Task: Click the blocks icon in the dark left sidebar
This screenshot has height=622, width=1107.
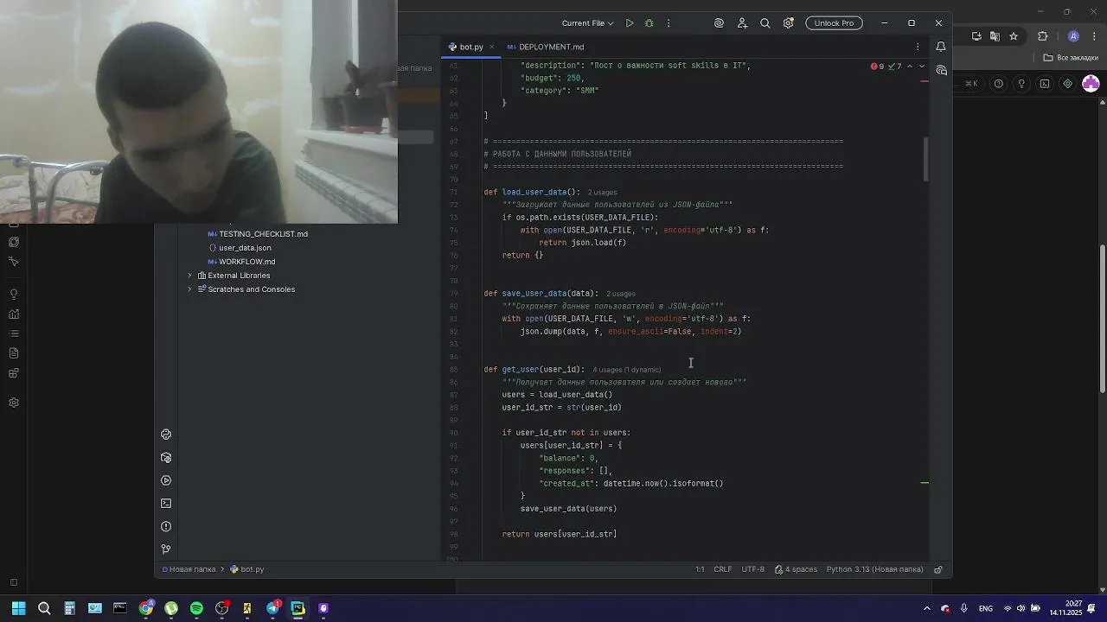Action: pyautogui.click(x=14, y=374)
